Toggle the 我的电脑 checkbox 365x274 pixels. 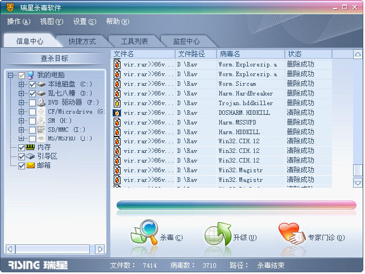(22, 76)
